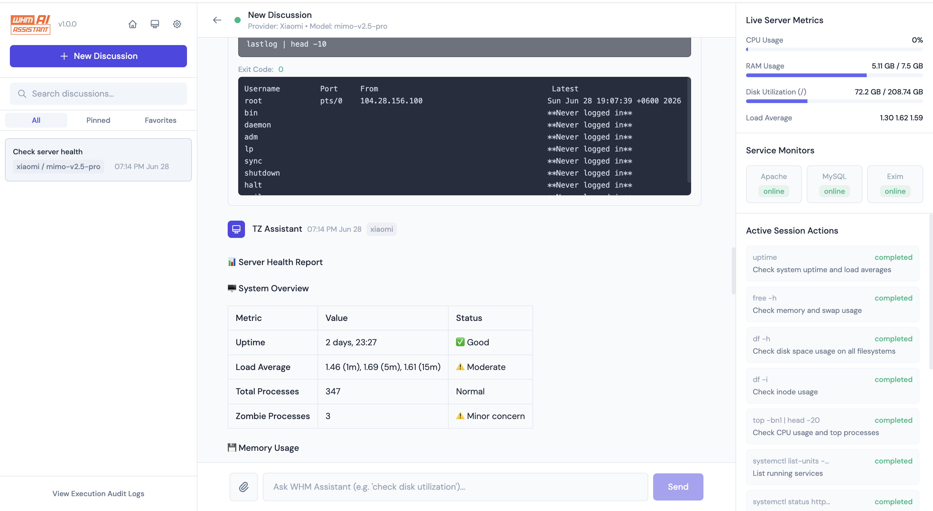Start a New Discussion

click(98, 56)
